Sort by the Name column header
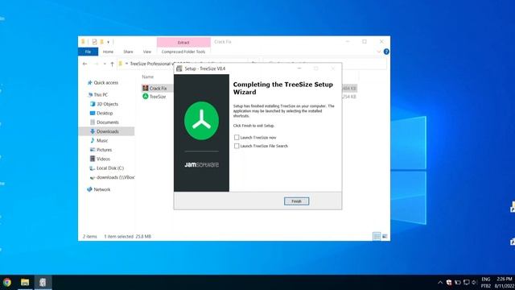This screenshot has width=515, height=290. pos(148,77)
